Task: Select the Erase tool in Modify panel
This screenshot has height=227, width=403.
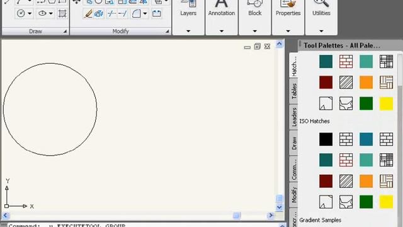Action: coord(88,13)
